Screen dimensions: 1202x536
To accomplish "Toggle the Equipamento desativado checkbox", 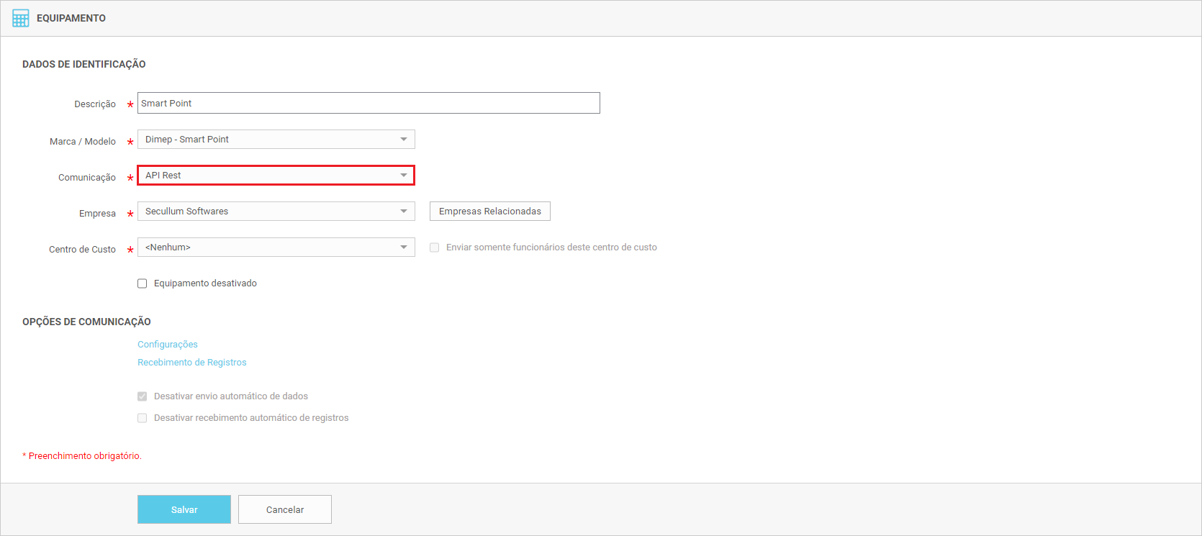I will [x=143, y=283].
